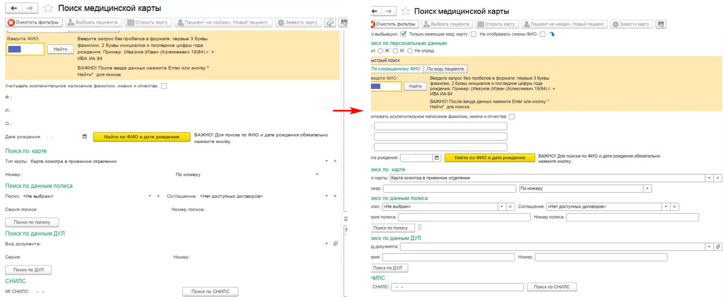
Task: Click the favorites star in the right window
Action: pos(406,11)
